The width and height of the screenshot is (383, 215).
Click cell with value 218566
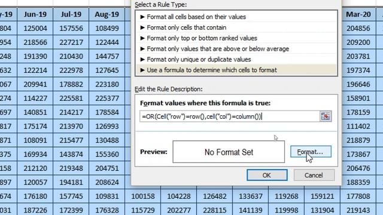[x=35, y=42]
